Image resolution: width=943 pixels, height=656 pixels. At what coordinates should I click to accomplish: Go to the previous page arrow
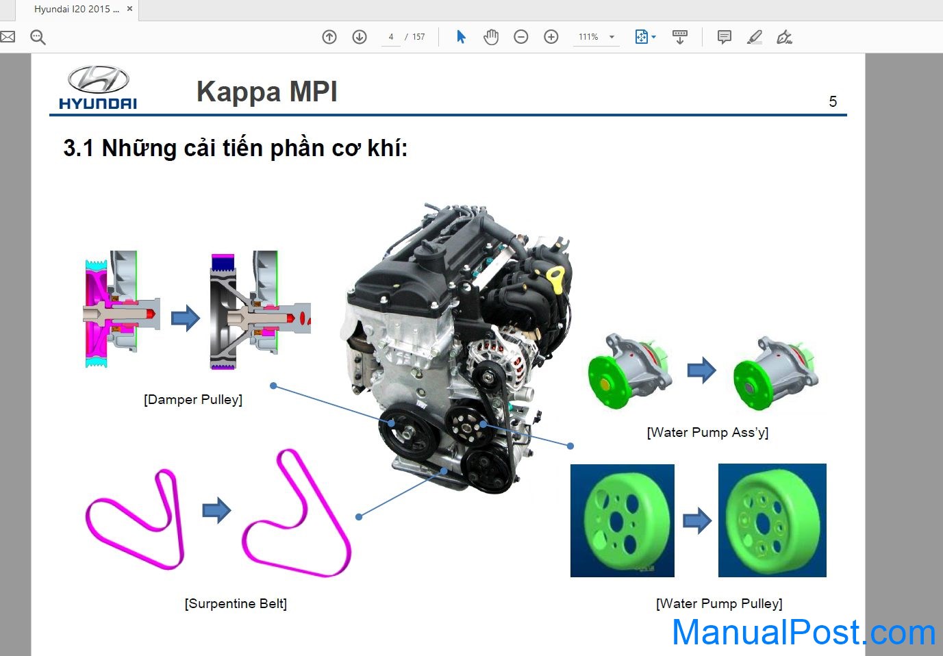click(x=329, y=37)
